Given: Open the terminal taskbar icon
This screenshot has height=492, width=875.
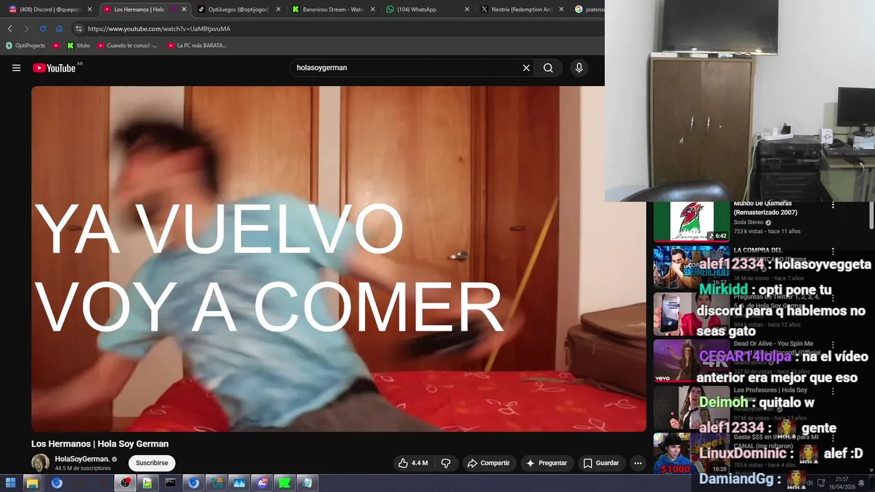Looking at the screenshot, I should (x=170, y=483).
